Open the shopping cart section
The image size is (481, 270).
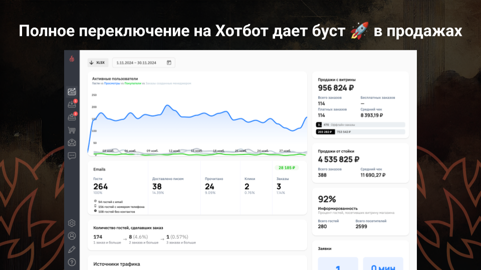click(72, 130)
